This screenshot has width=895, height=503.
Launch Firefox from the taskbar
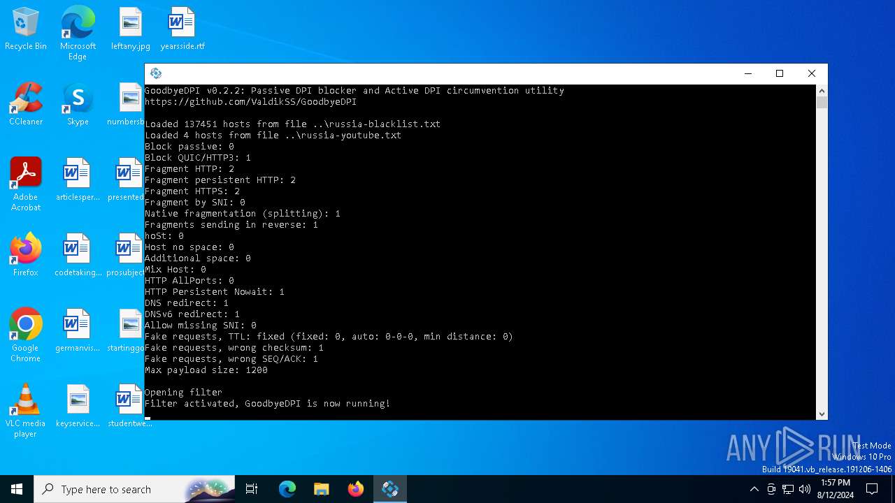pyautogui.click(x=356, y=489)
